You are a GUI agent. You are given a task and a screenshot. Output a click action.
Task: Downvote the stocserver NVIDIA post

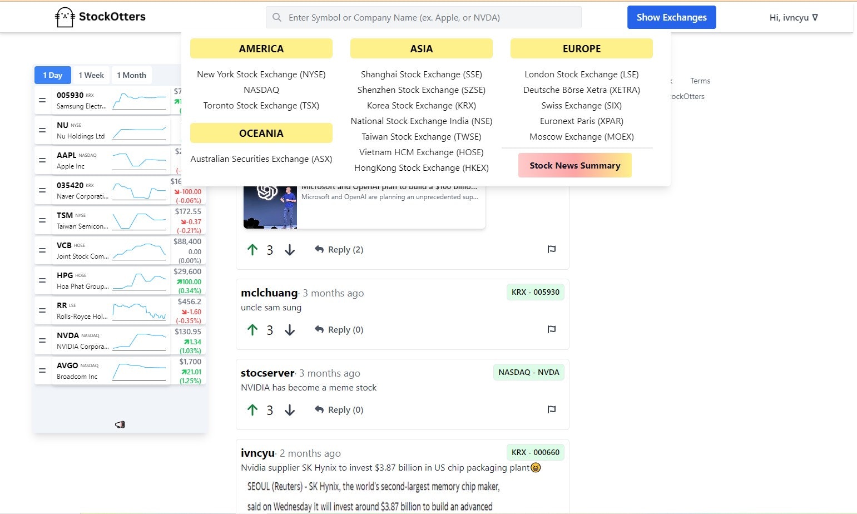pos(290,410)
